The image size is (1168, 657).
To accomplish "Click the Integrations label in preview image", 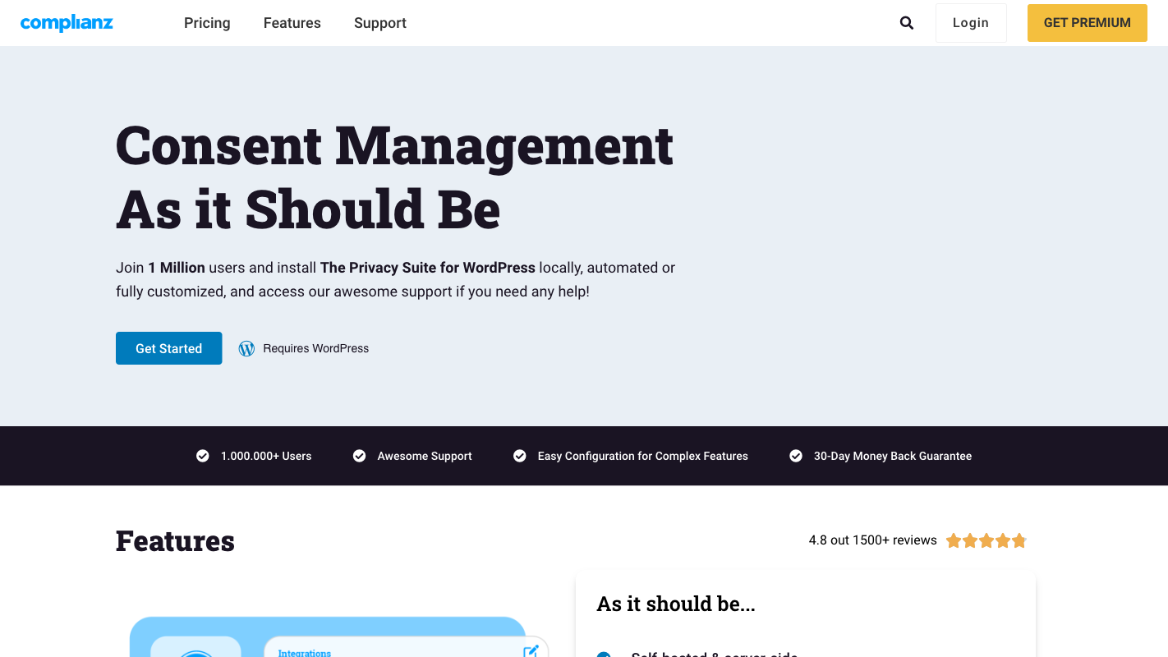I will [x=305, y=653].
